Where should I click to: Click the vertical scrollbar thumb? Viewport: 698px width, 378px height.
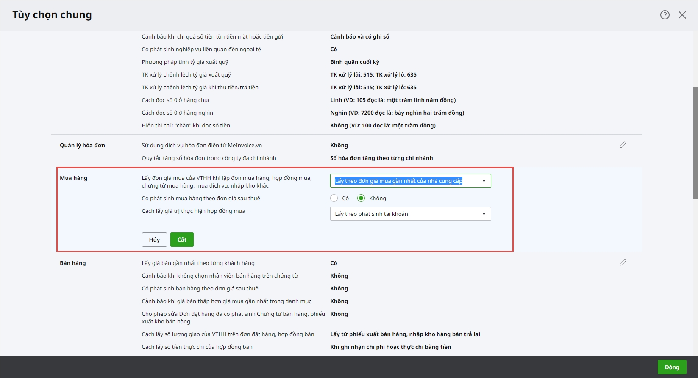coord(695,143)
